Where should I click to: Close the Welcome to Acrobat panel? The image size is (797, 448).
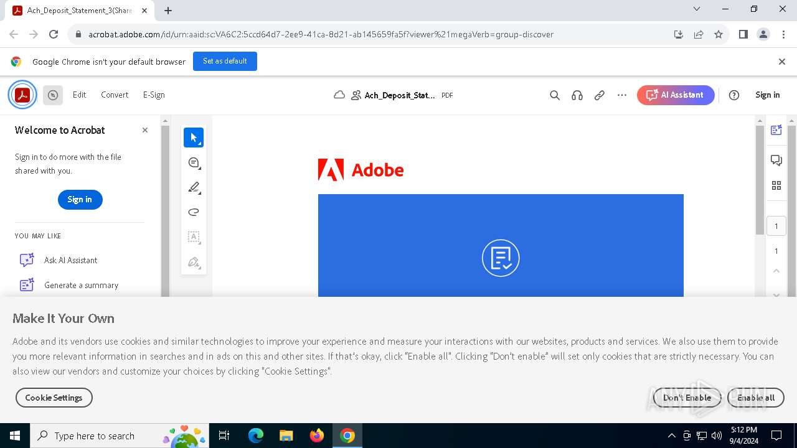145,130
